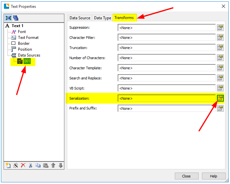
Task: Open the Search and Replace edit button
Action: (221, 78)
